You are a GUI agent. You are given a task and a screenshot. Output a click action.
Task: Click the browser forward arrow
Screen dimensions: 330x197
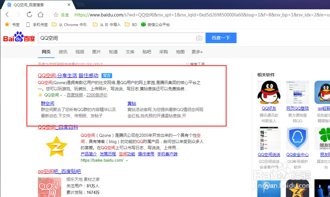coord(18,15)
